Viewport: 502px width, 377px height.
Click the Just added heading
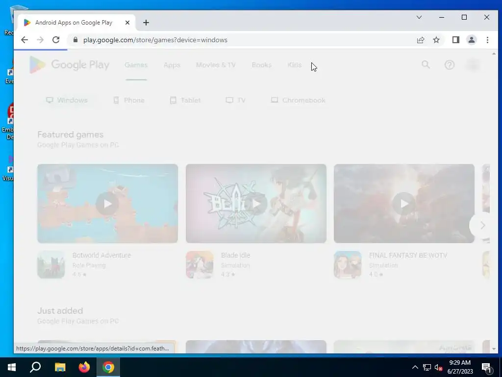pyautogui.click(x=60, y=311)
